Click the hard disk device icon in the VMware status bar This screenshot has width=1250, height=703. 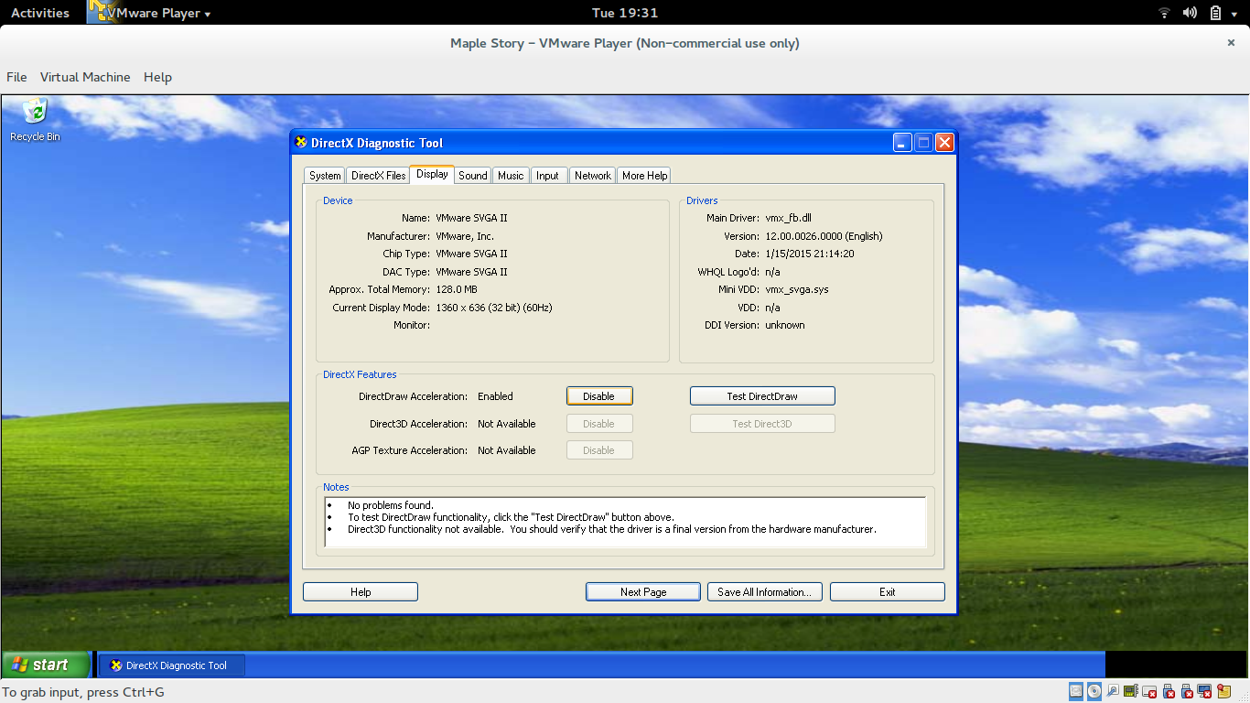[x=1076, y=691]
